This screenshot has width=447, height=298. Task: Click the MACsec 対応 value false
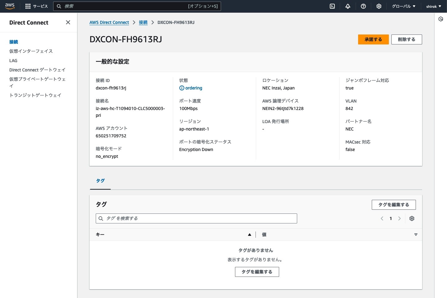pyautogui.click(x=350, y=149)
